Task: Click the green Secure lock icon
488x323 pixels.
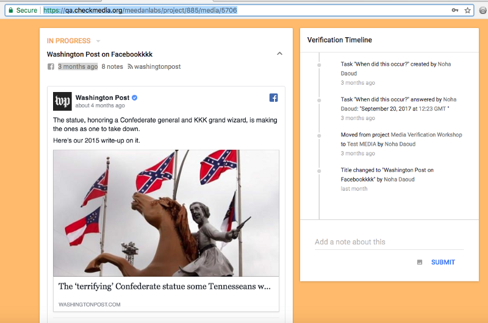Action: click(x=11, y=10)
